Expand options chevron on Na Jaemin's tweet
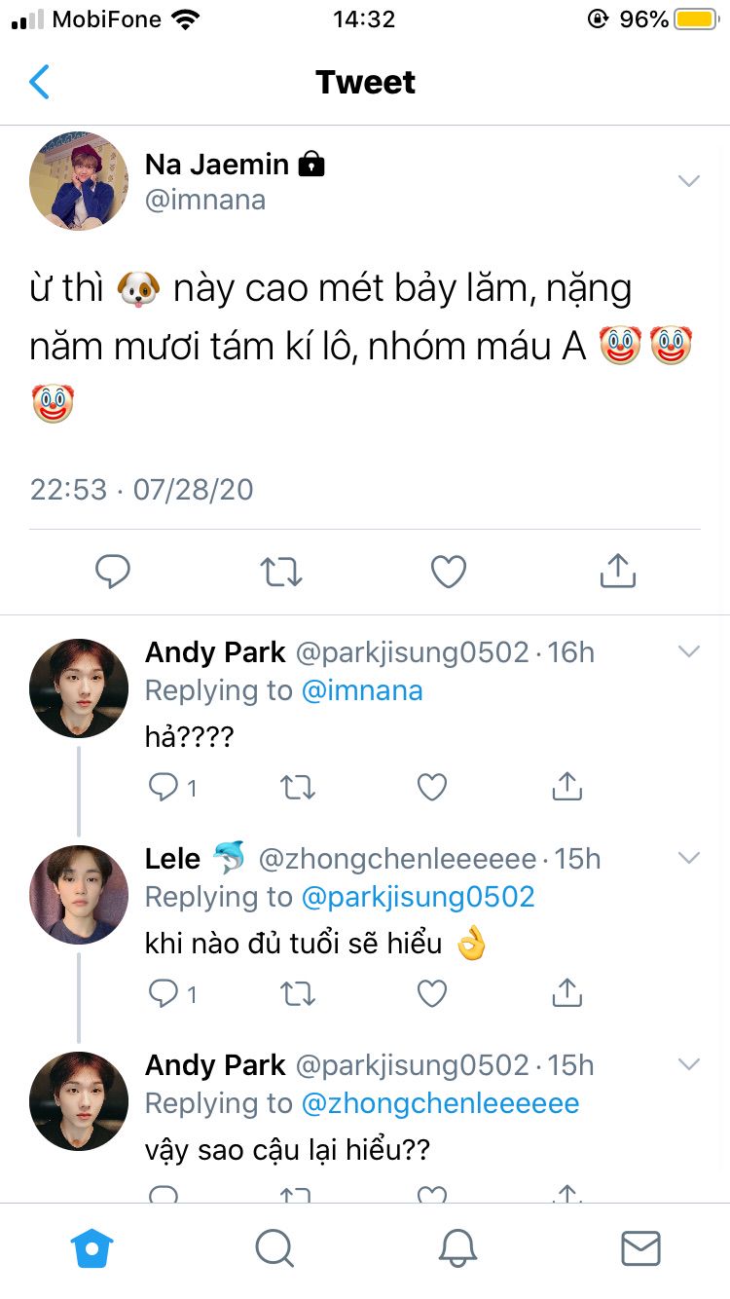 tap(689, 181)
